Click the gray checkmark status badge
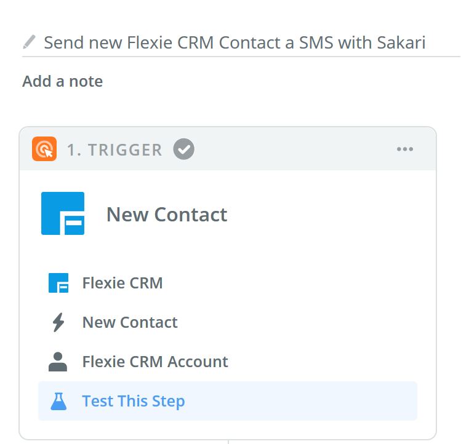 (184, 149)
